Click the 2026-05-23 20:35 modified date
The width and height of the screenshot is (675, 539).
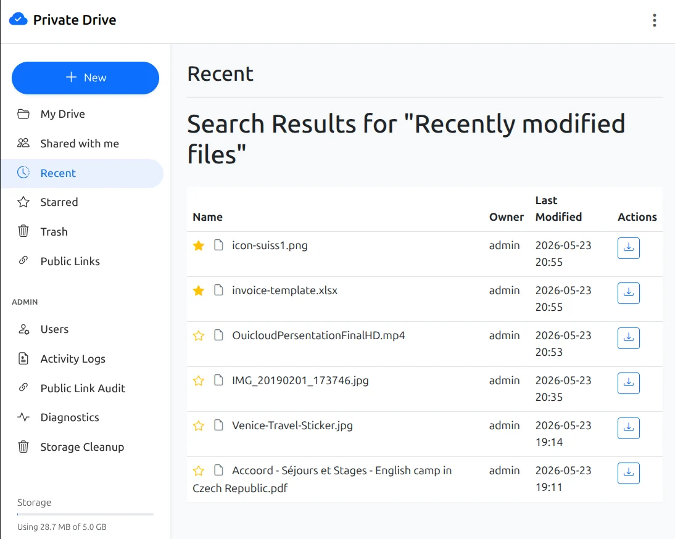[x=563, y=389]
